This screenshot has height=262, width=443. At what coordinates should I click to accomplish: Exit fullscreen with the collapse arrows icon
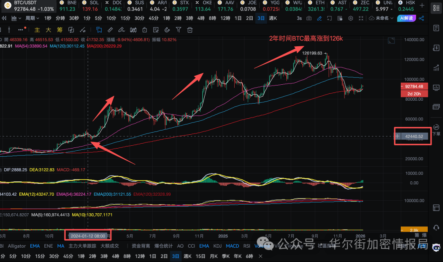point(361,18)
